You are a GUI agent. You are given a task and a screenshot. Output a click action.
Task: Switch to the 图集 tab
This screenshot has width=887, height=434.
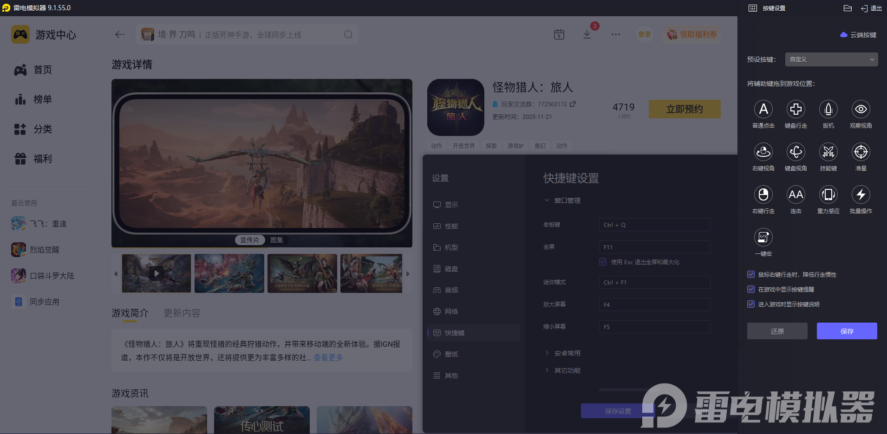tap(277, 240)
